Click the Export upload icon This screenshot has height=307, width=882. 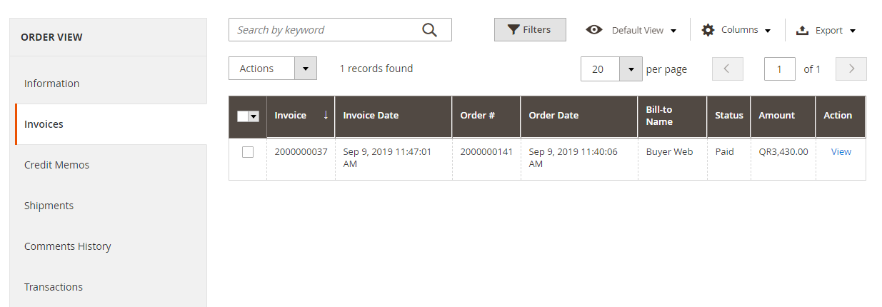pos(802,30)
